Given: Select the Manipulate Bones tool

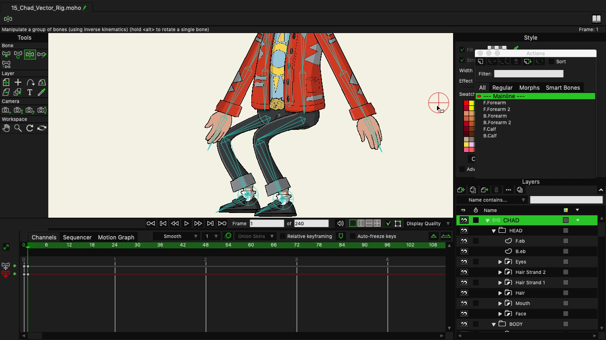Looking at the screenshot, I should (x=30, y=55).
